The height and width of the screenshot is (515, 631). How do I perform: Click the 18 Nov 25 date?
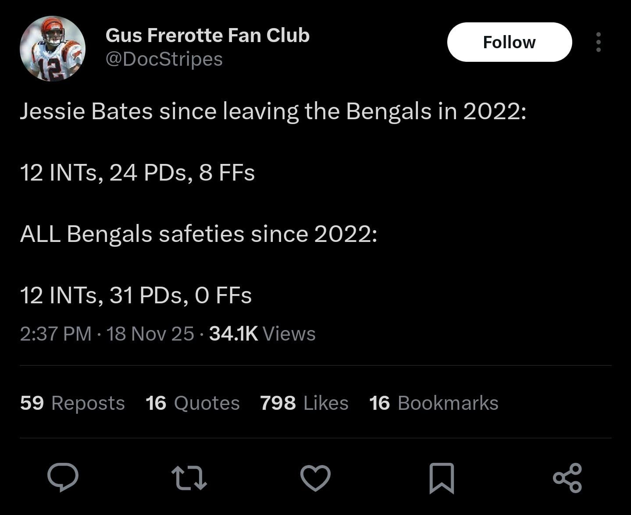pos(150,334)
